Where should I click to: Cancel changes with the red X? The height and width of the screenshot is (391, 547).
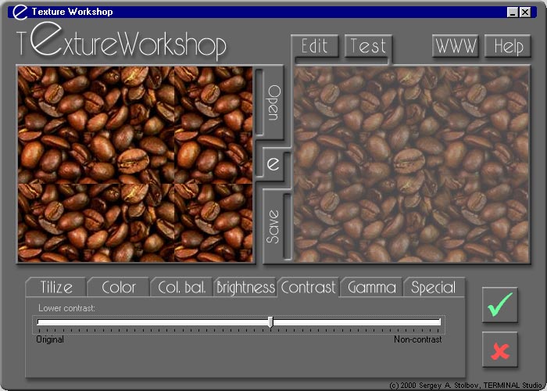tap(499, 350)
